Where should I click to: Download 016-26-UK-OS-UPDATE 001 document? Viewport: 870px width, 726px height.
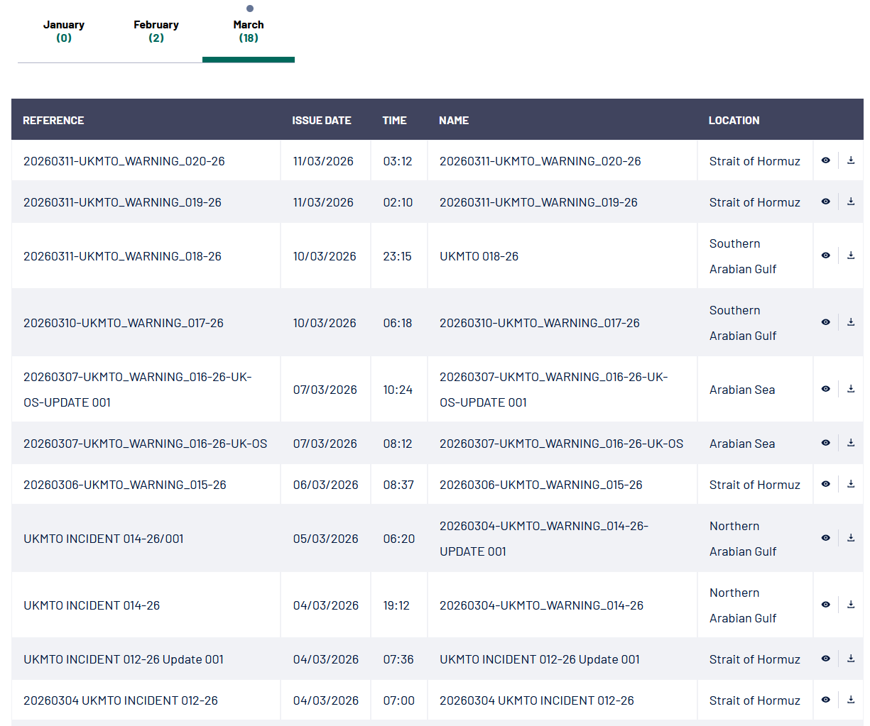851,389
